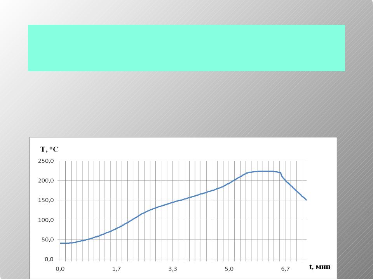This screenshot has width=373, height=279.
Task: Click the 5,0 time axis label
Action: click(229, 269)
